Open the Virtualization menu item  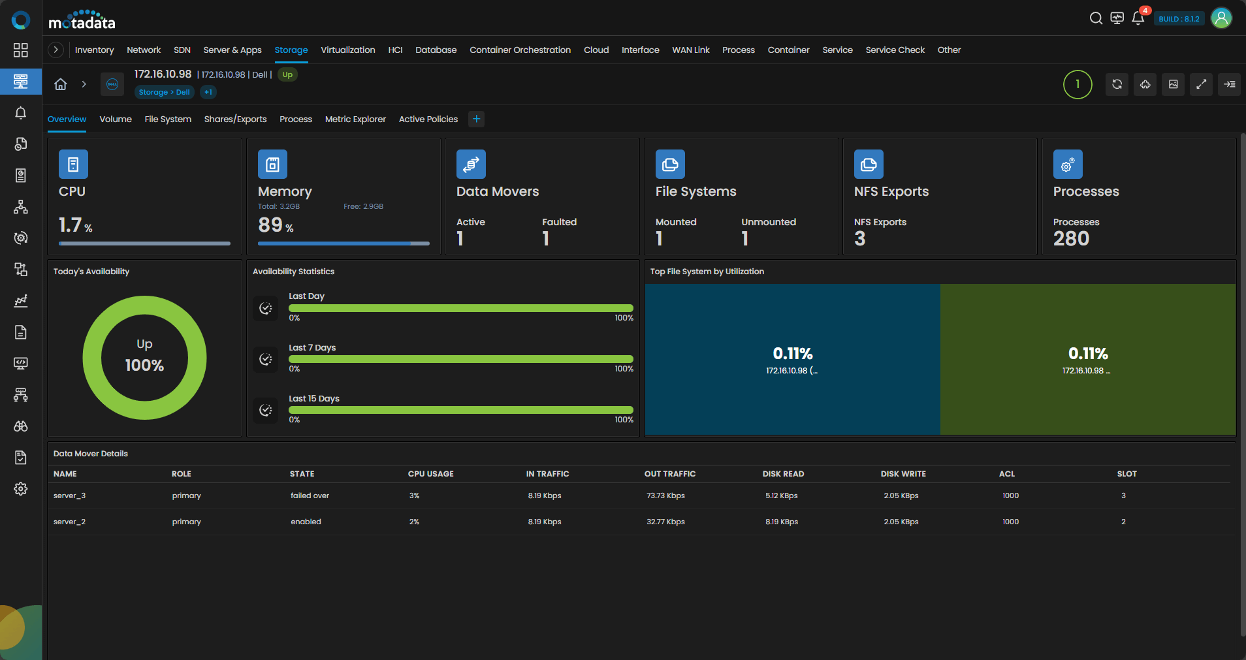(x=347, y=50)
